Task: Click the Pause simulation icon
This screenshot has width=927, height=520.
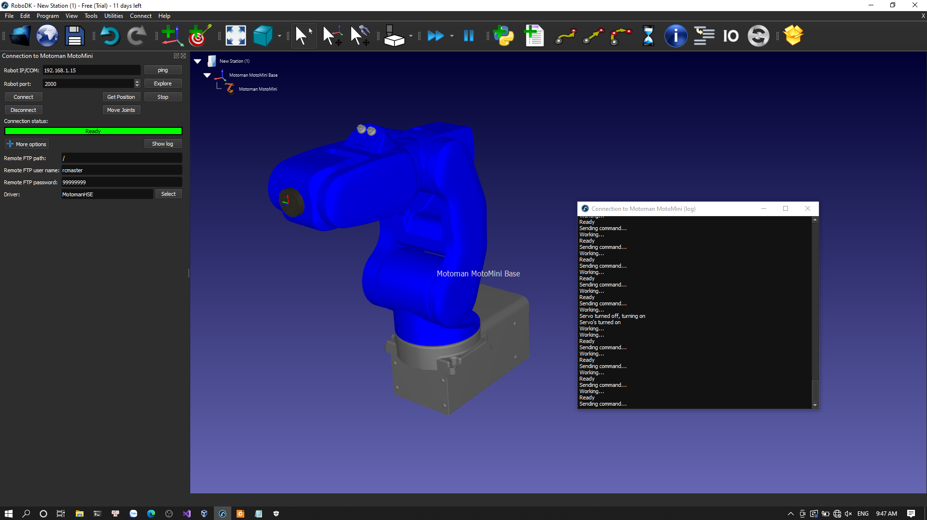Action: (468, 36)
